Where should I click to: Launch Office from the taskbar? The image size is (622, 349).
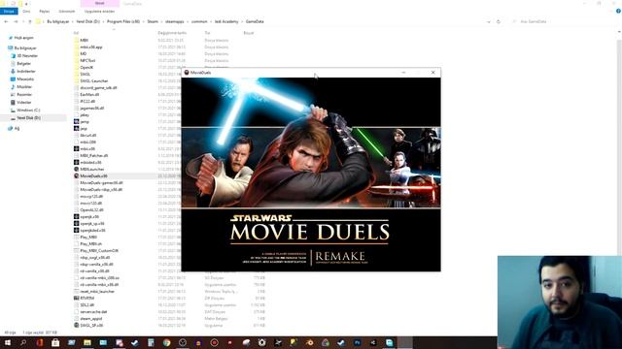coord(39,342)
